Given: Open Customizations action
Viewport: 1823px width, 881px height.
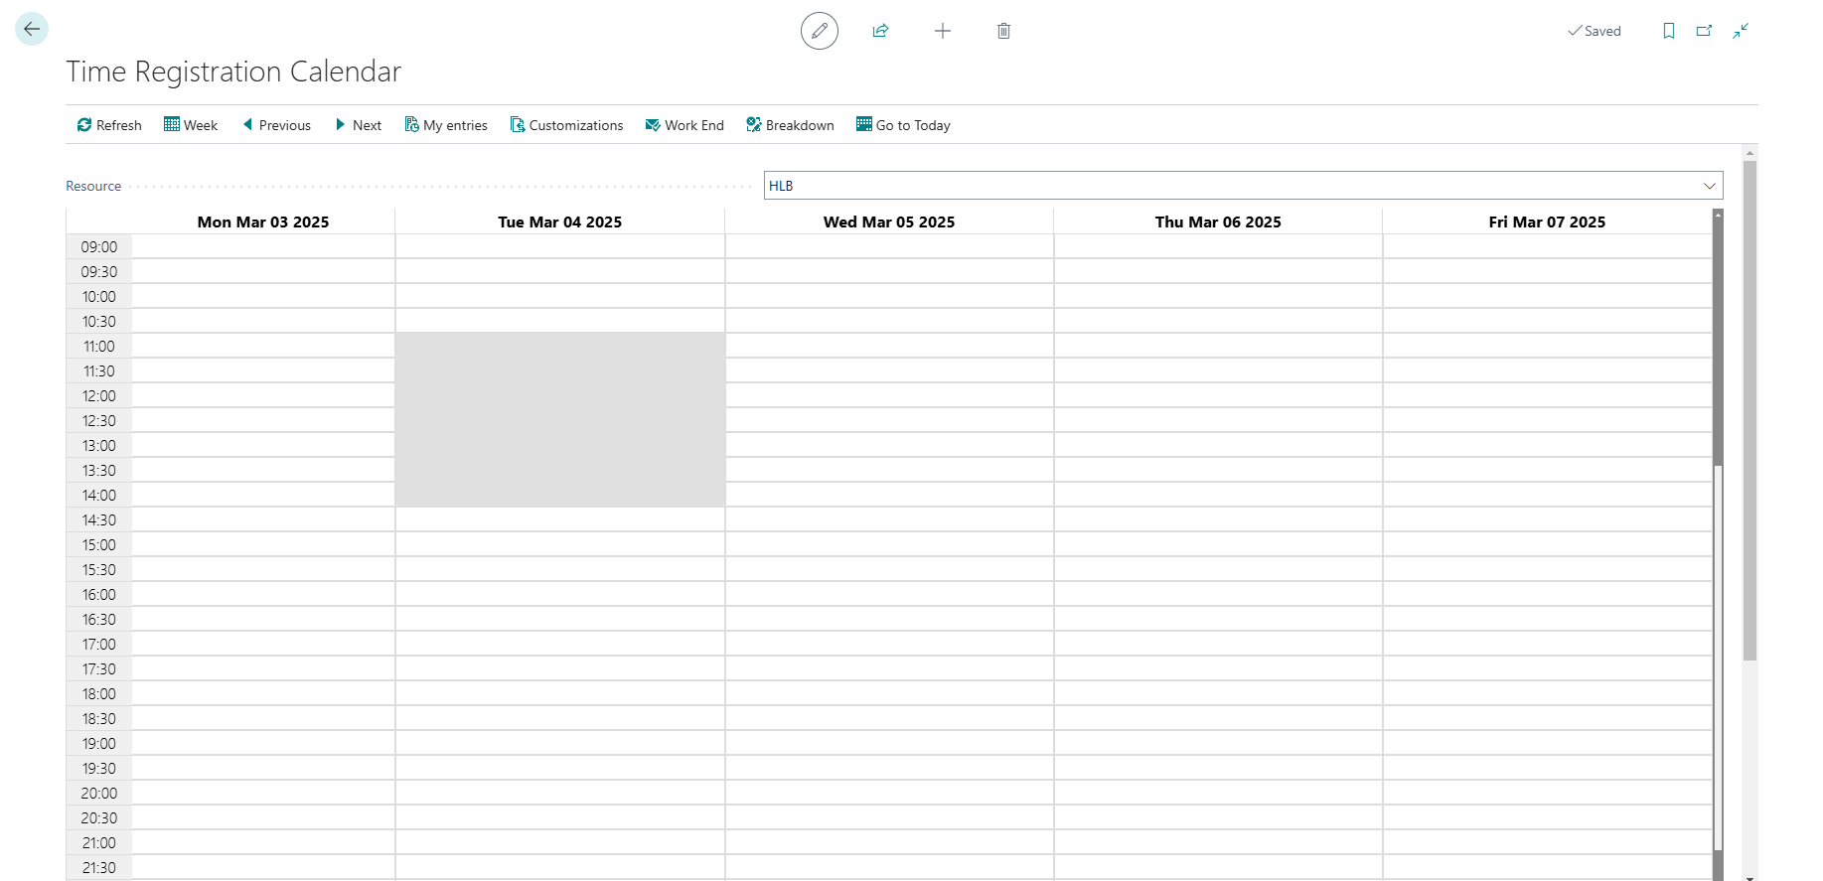Looking at the screenshot, I should pyautogui.click(x=566, y=125).
